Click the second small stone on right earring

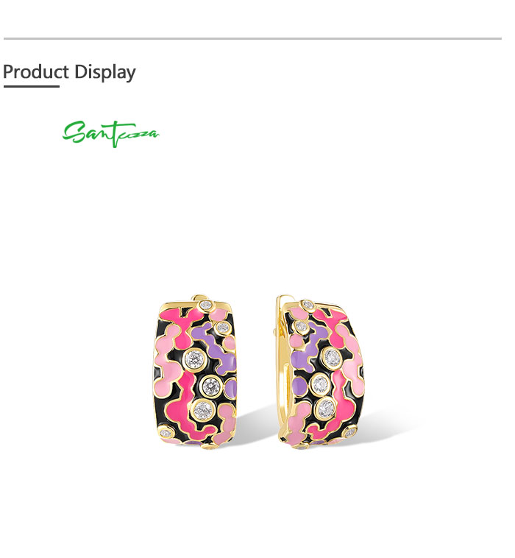(x=301, y=325)
